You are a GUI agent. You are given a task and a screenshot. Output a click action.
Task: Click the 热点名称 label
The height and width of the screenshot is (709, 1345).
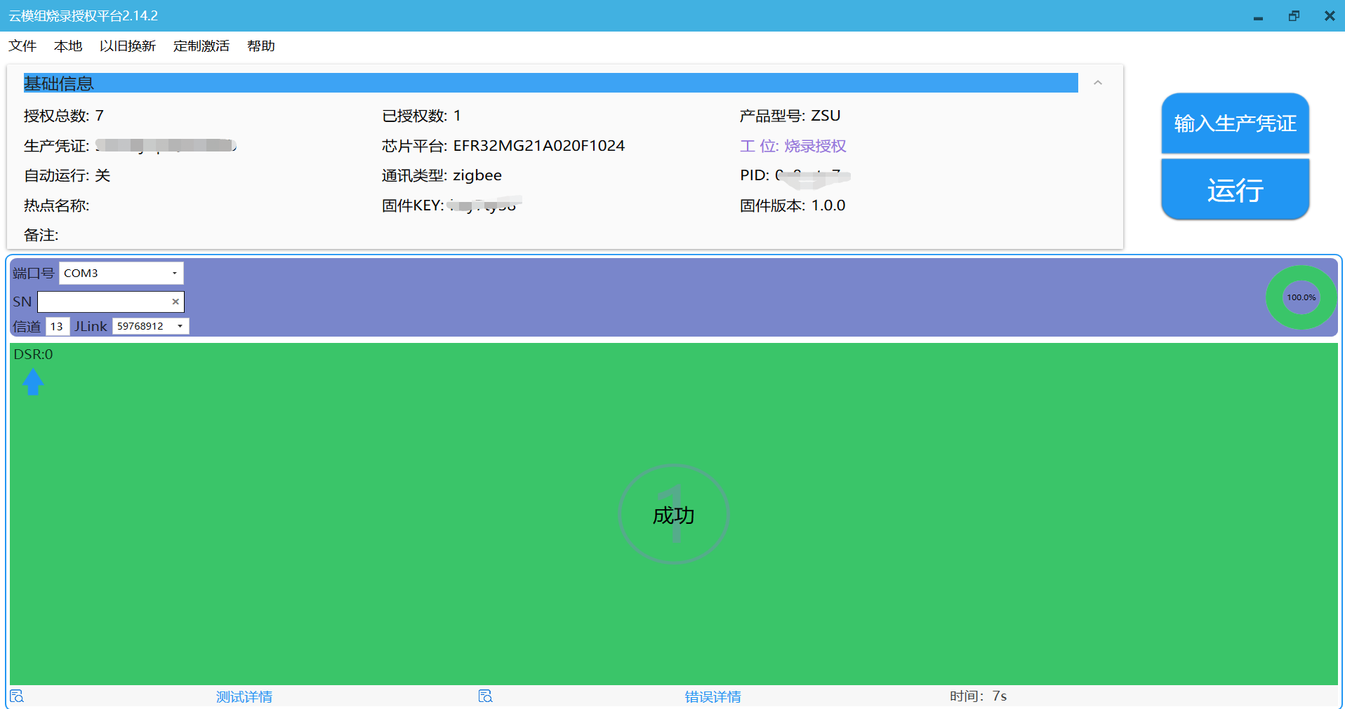pos(57,205)
